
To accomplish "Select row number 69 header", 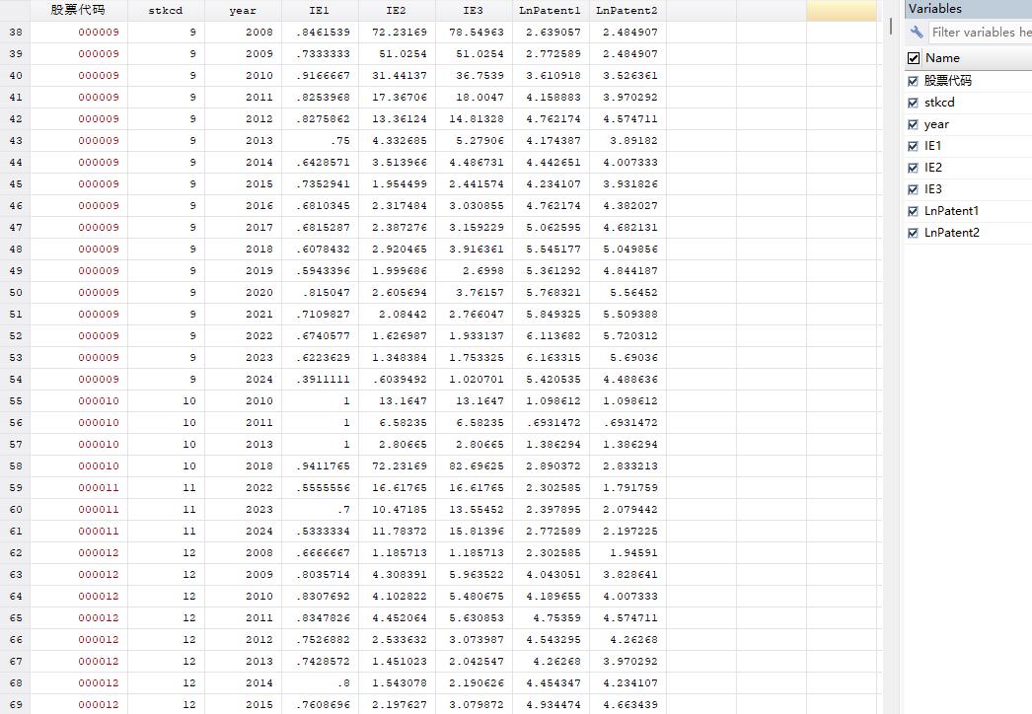I will [15, 705].
